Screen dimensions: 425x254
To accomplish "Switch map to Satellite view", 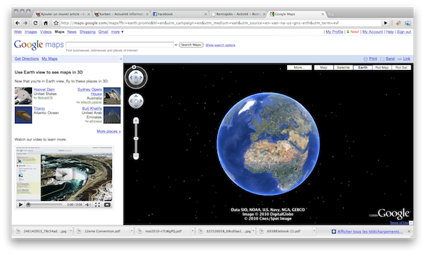I will pyautogui.click(x=343, y=67).
